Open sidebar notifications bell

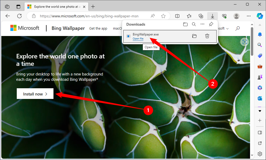click(x=260, y=34)
